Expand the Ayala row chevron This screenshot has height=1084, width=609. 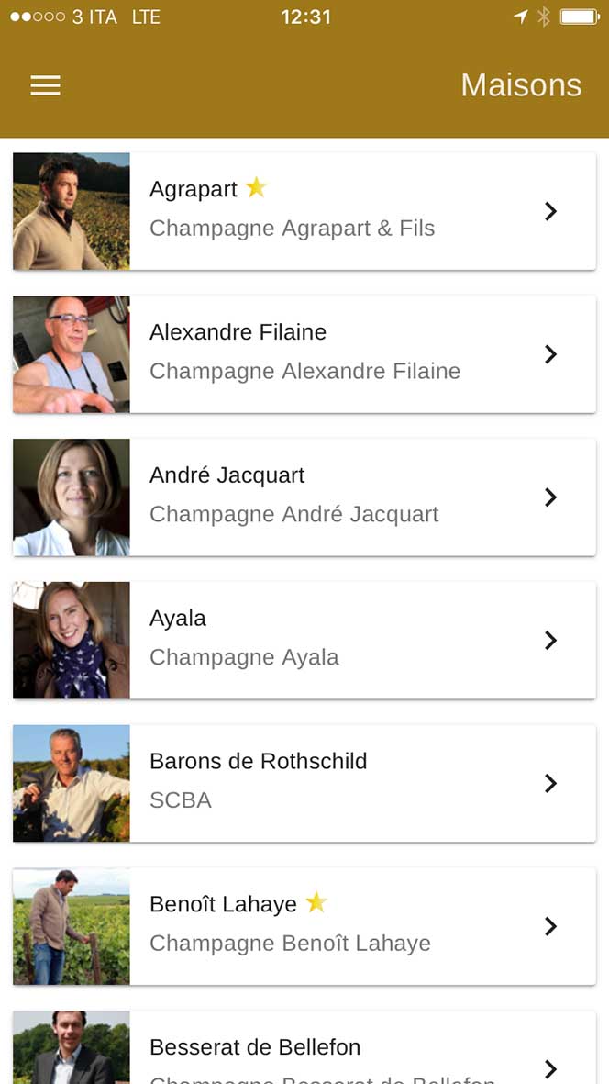pyautogui.click(x=550, y=641)
